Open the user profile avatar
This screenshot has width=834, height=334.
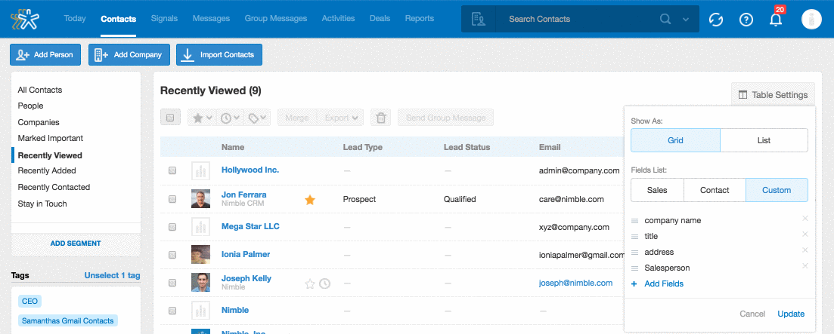(x=811, y=20)
